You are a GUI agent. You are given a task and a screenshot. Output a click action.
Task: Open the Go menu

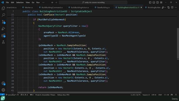(x=33, y=3)
